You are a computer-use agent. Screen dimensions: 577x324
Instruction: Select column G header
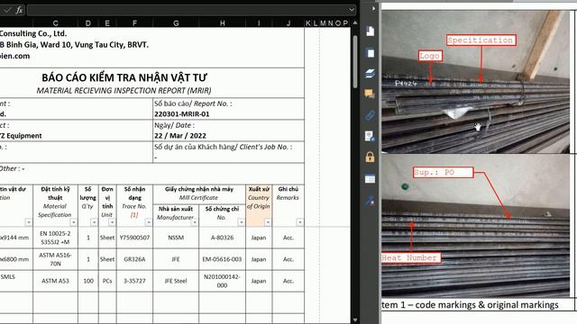click(x=176, y=23)
